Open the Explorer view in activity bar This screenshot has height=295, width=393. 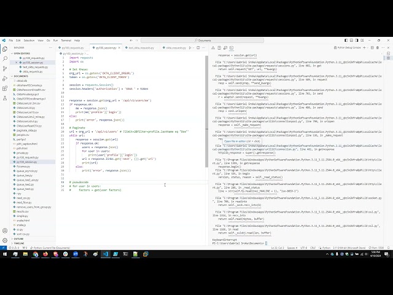coord(5,49)
